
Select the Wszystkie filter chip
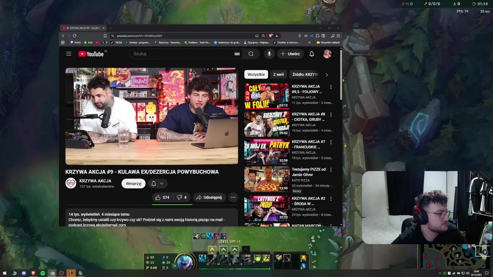coord(256,74)
